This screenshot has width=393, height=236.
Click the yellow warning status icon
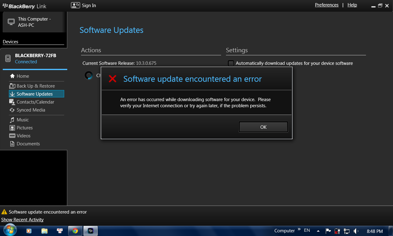click(4, 212)
